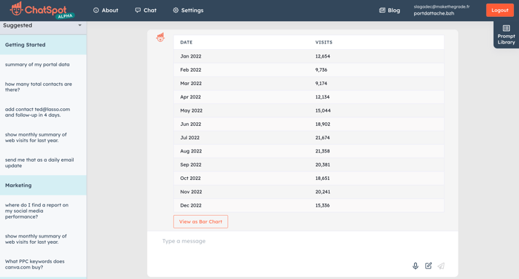Click the microphone voice input icon
The image size is (519, 279).
[x=416, y=266]
